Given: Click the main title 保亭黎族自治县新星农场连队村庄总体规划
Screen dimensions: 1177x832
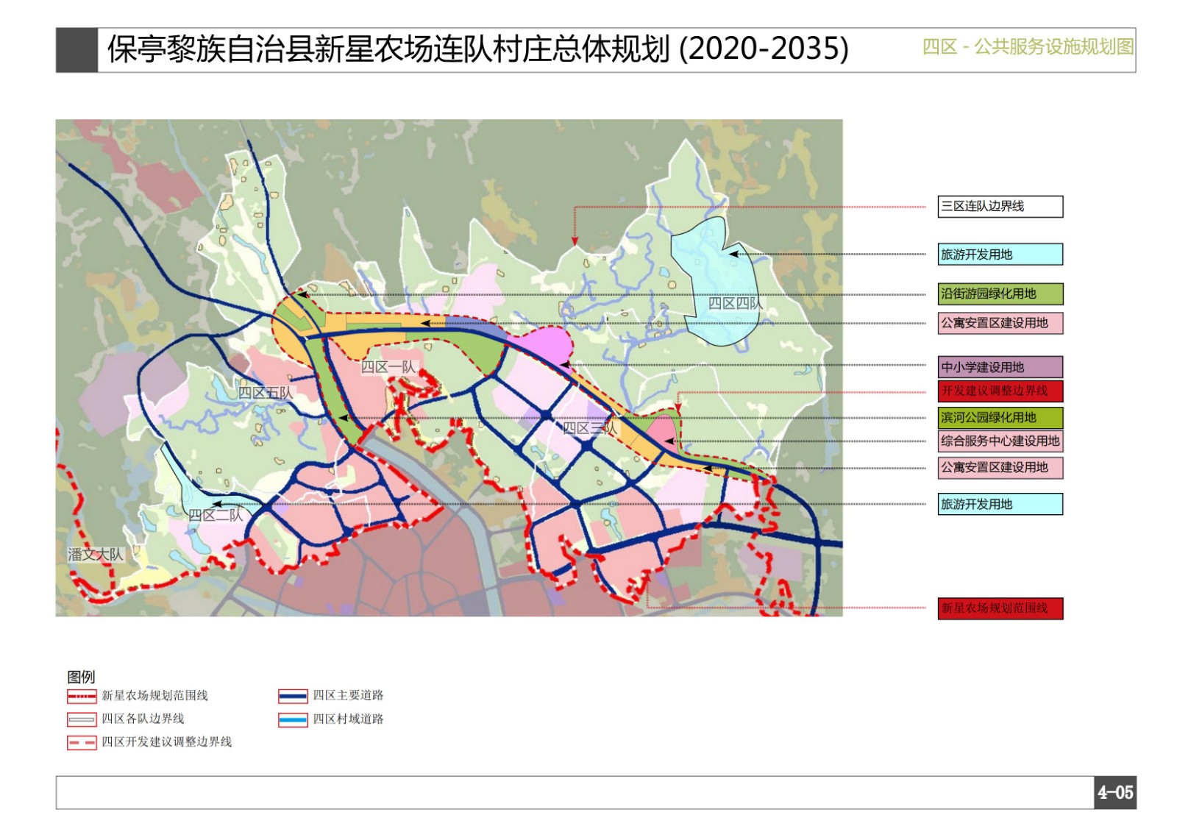Looking at the screenshot, I should [x=388, y=49].
